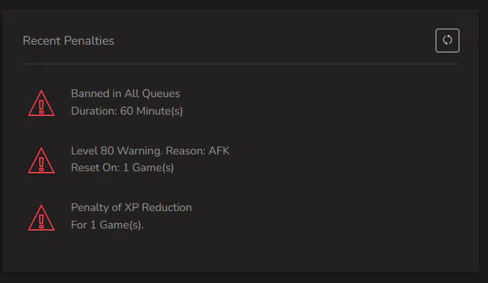
Task: Select the Recent Penalties heading
Action: tap(68, 41)
